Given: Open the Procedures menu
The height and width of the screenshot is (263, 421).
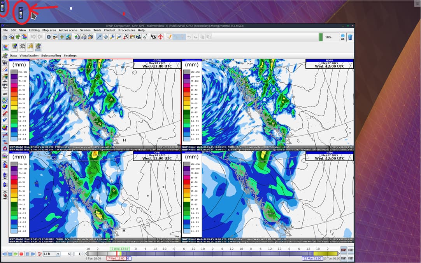Looking at the screenshot, I should click(x=127, y=30).
